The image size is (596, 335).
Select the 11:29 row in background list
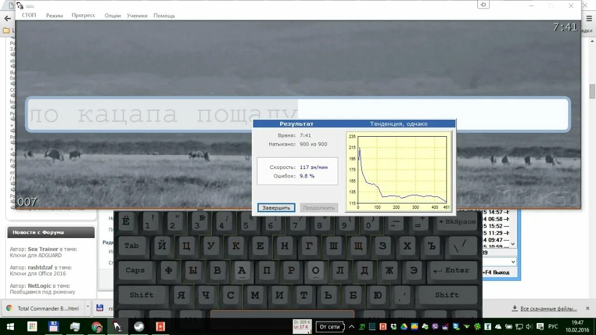click(496, 233)
